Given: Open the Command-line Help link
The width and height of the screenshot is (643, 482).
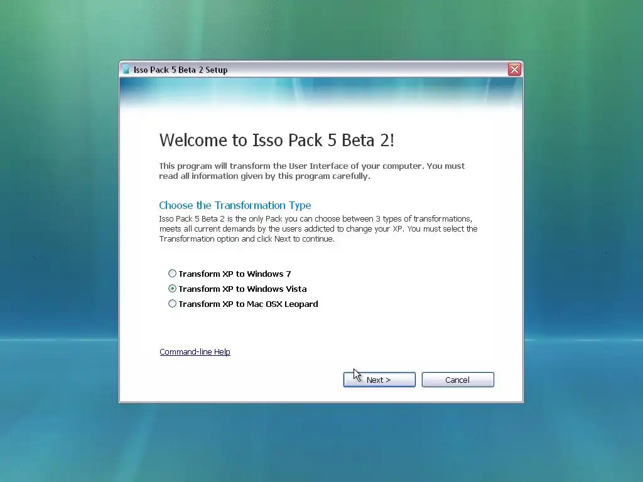Looking at the screenshot, I should (195, 351).
